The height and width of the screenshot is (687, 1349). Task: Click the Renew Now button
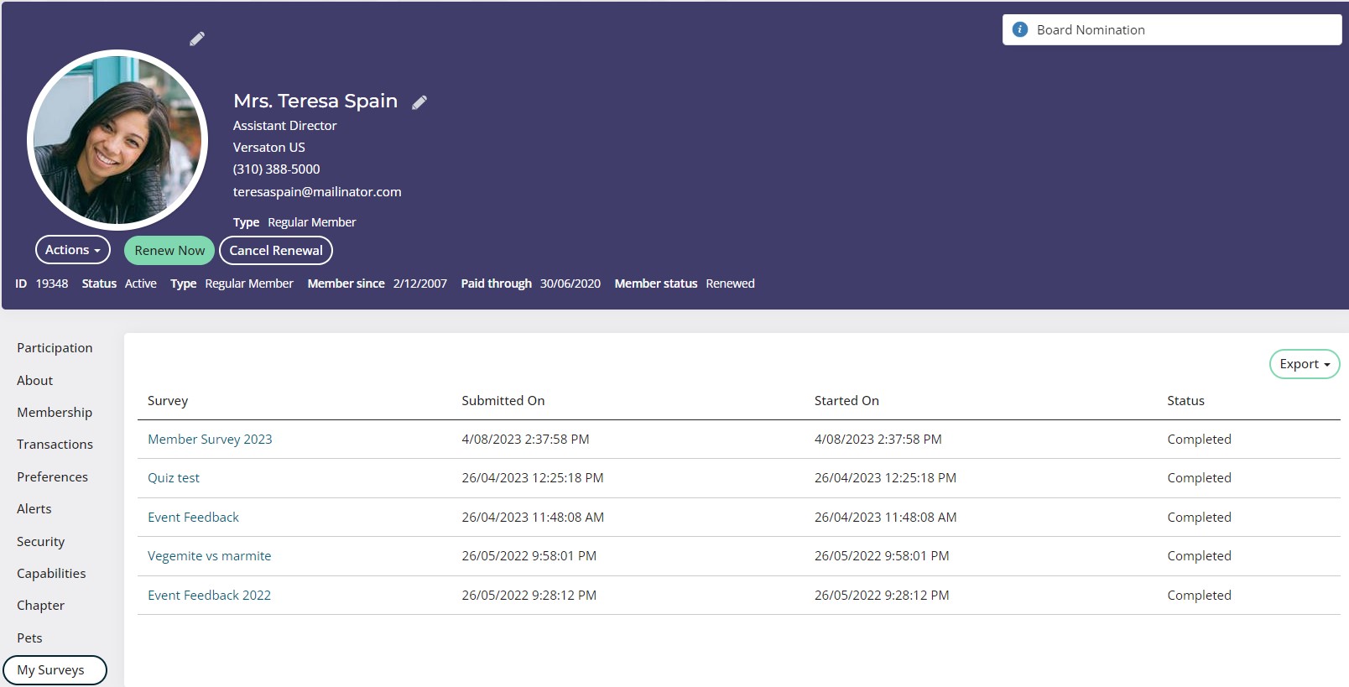pos(169,250)
